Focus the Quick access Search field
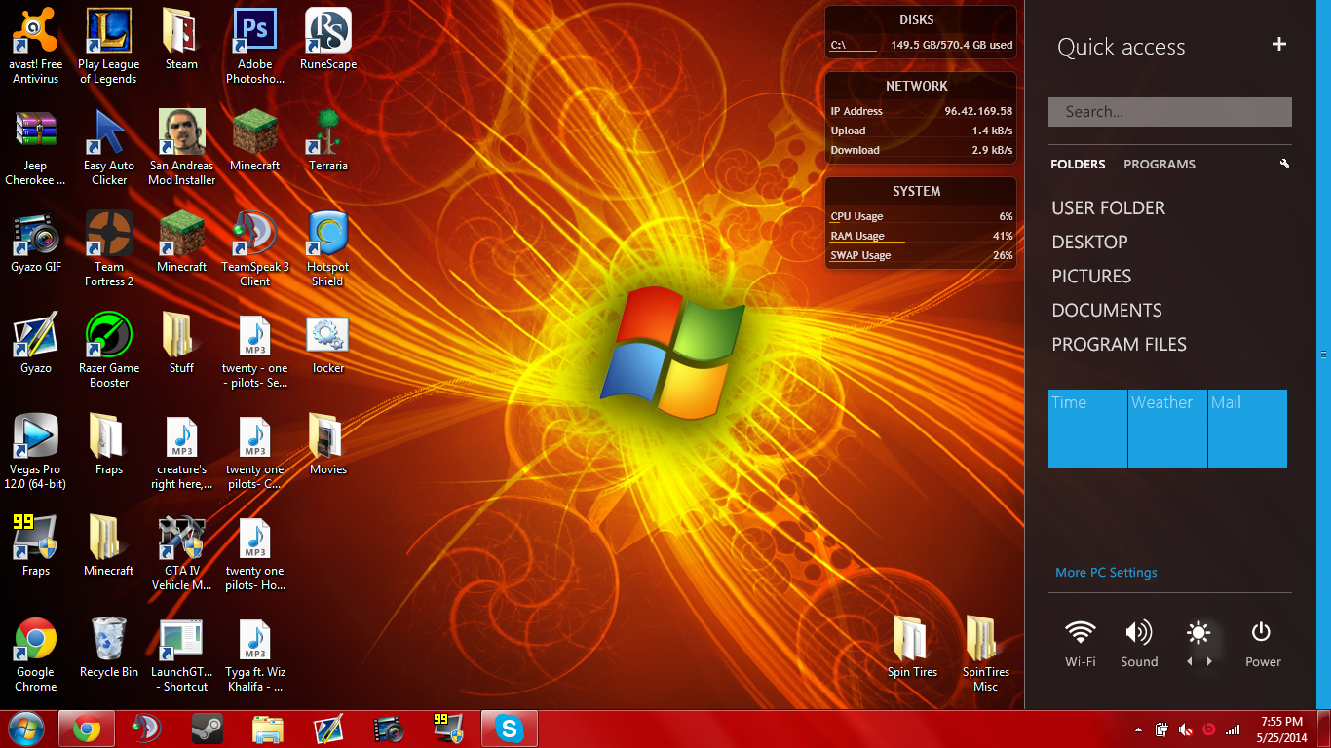This screenshot has width=1331, height=748. tap(1170, 112)
